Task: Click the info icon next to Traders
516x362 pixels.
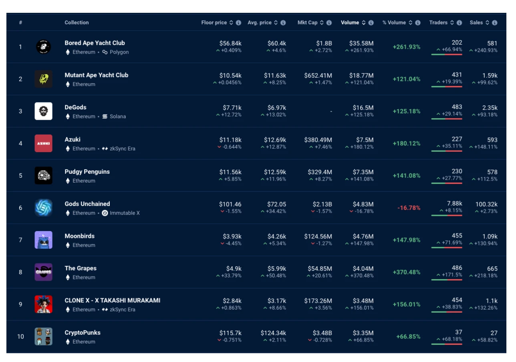Action: tap(459, 23)
